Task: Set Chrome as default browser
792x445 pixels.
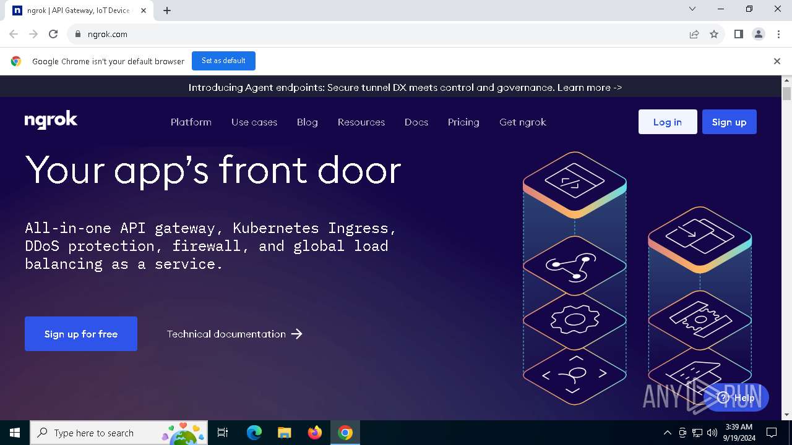Action: (223, 61)
